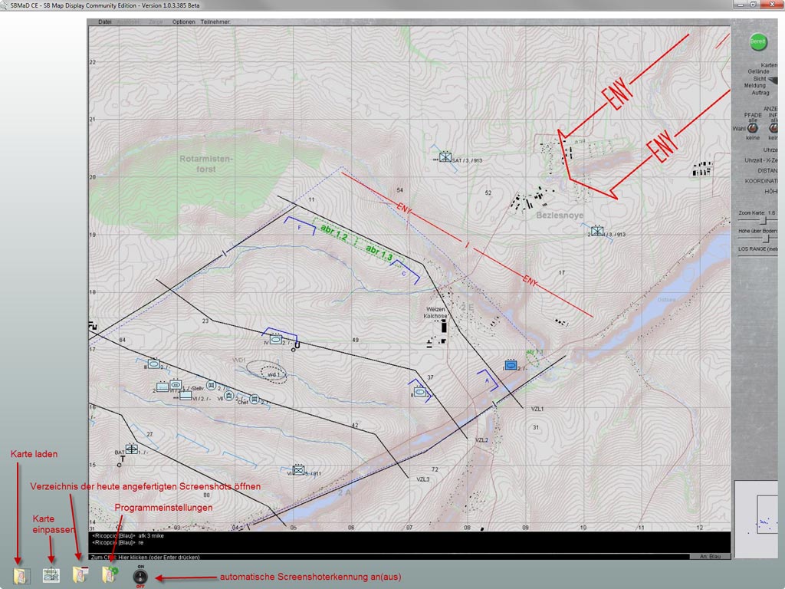Image resolution: width=785 pixels, height=589 pixels.
Task: Click the Karte laden folder icon
Action: 21,576
